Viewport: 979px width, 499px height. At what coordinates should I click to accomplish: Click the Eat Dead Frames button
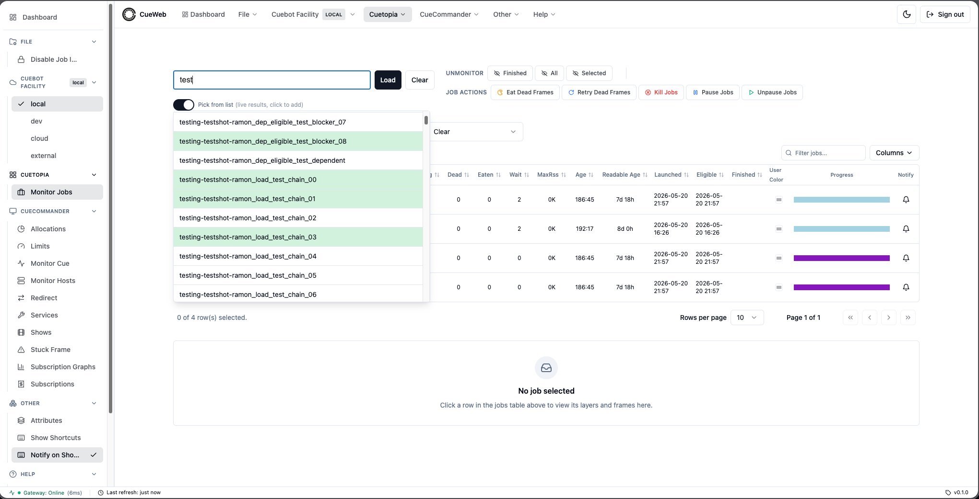(x=525, y=92)
